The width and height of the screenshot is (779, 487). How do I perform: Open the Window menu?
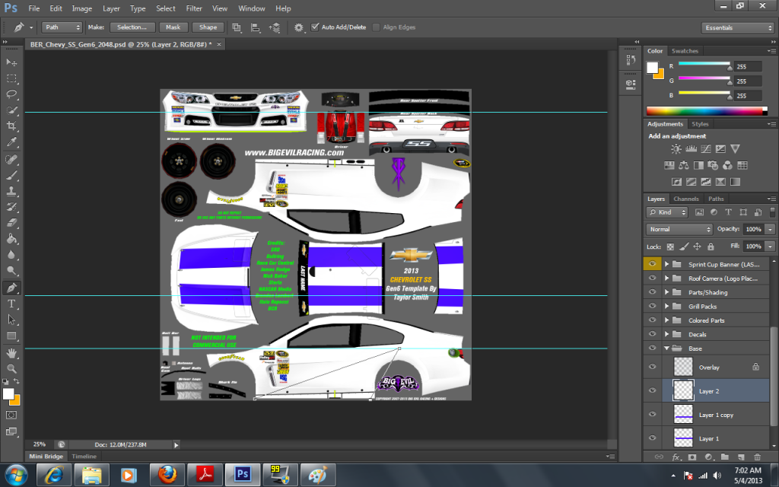(x=251, y=8)
